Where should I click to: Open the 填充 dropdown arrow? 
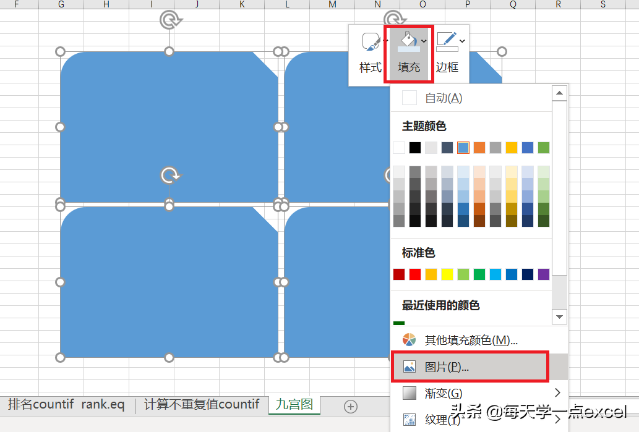point(424,41)
